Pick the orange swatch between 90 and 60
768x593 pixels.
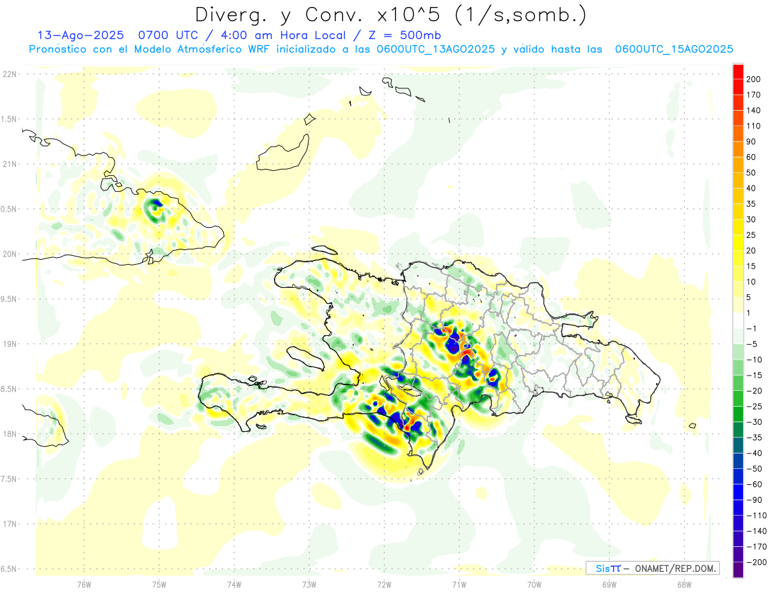[x=738, y=150]
